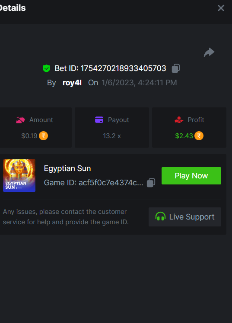
Task: Click the rupee coin beside Amount
Action: (43, 136)
